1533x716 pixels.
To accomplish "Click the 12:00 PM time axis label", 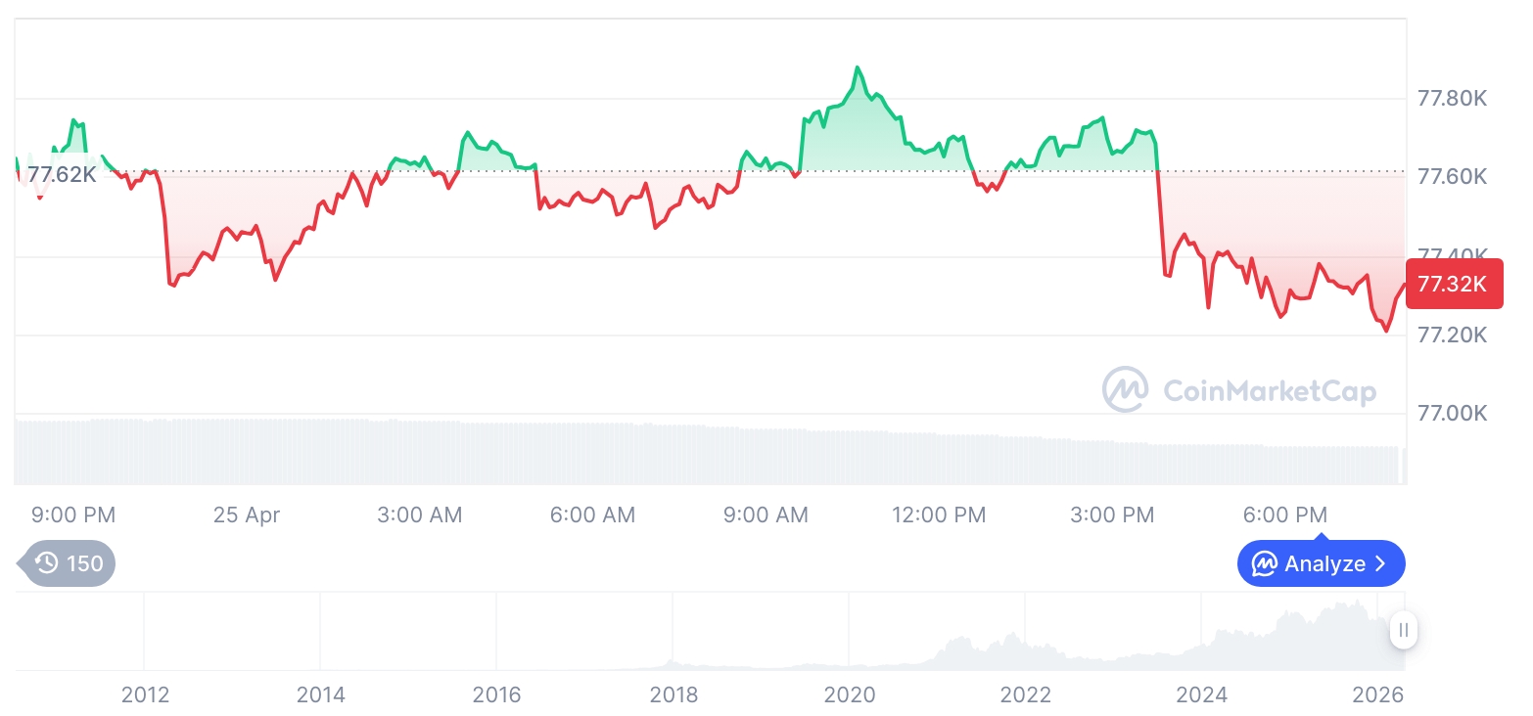I will 939,515.
